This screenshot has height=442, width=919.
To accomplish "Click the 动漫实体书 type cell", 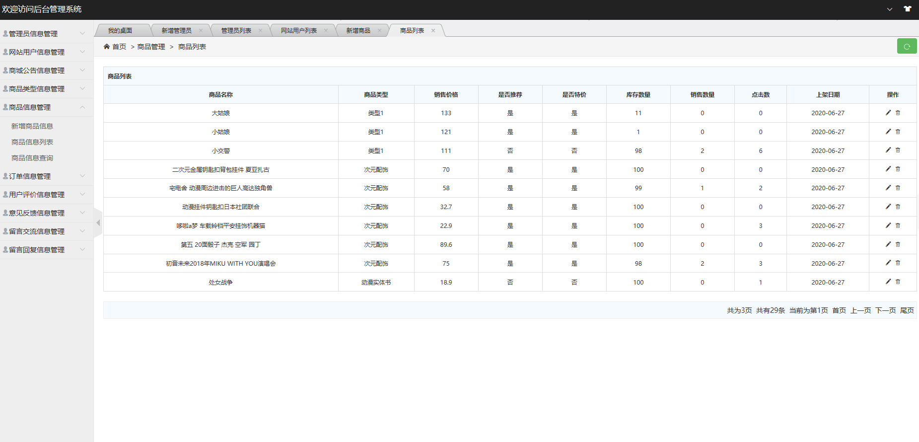I will point(376,282).
